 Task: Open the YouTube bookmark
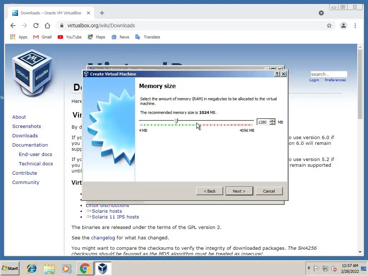[x=70, y=37]
